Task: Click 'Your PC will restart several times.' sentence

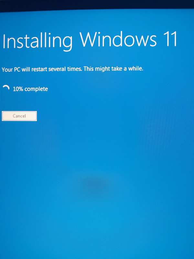Action: click(42, 69)
